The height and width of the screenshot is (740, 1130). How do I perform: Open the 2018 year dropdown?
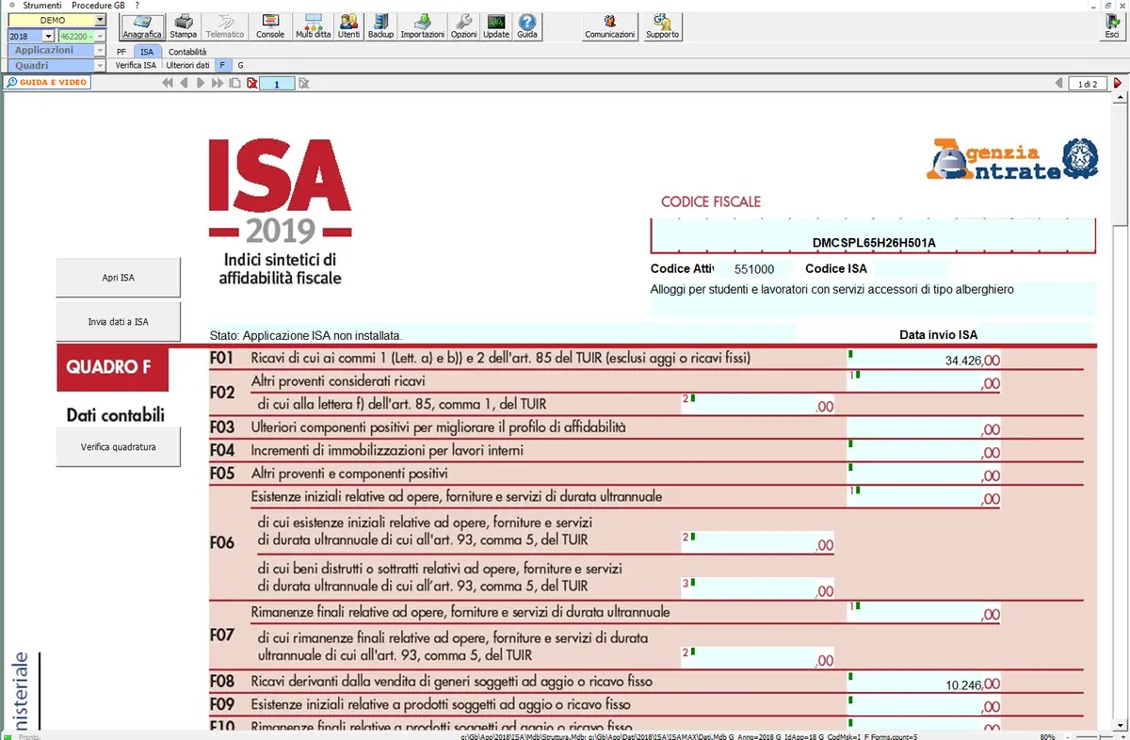click(48, 36)
